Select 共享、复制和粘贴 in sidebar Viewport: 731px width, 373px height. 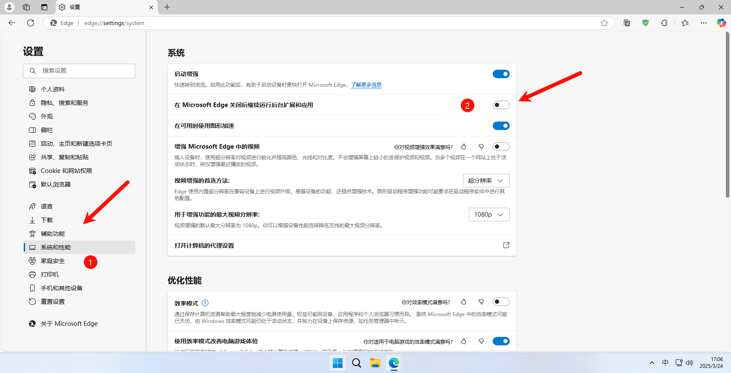(79, 157)
